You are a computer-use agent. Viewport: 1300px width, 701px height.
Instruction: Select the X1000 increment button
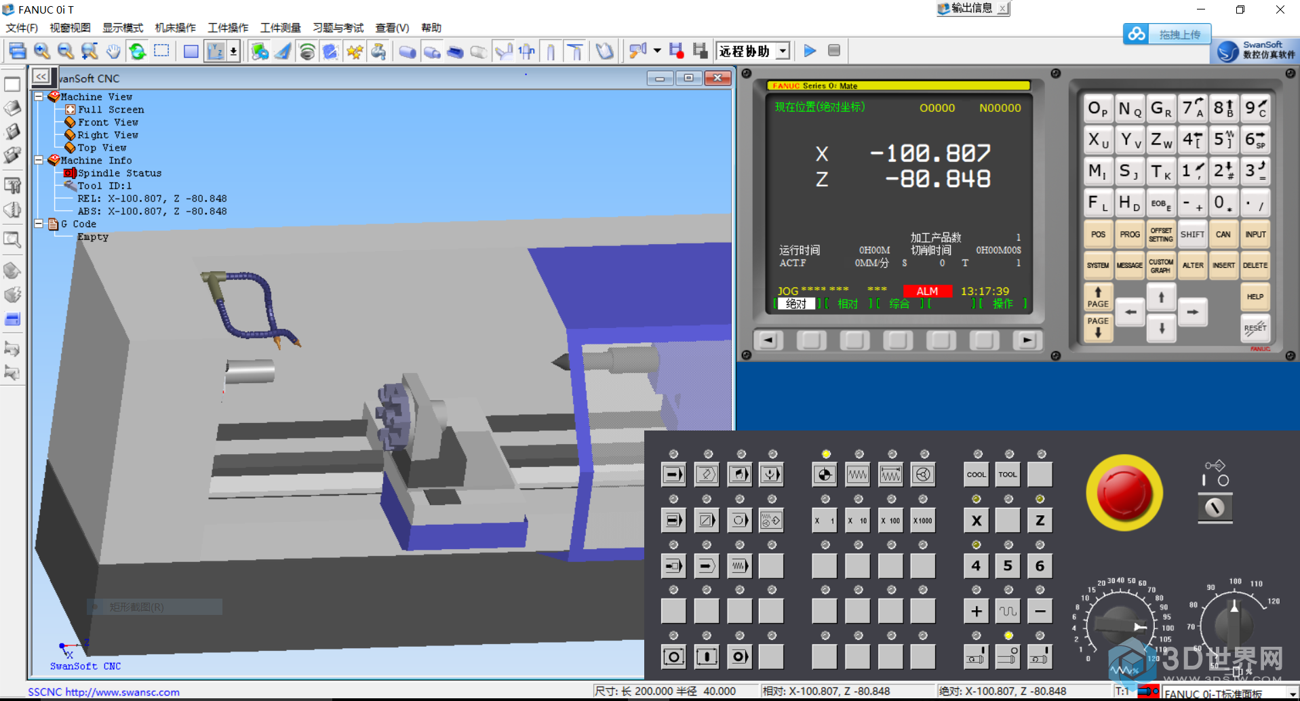pyautogui.click(x=923, y=521)
